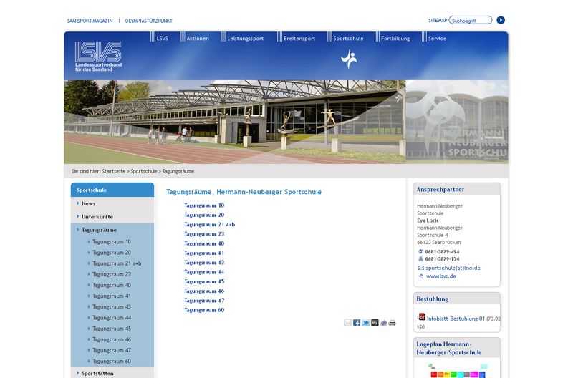Click the search submit arrow button

click(x=501, y=20)
